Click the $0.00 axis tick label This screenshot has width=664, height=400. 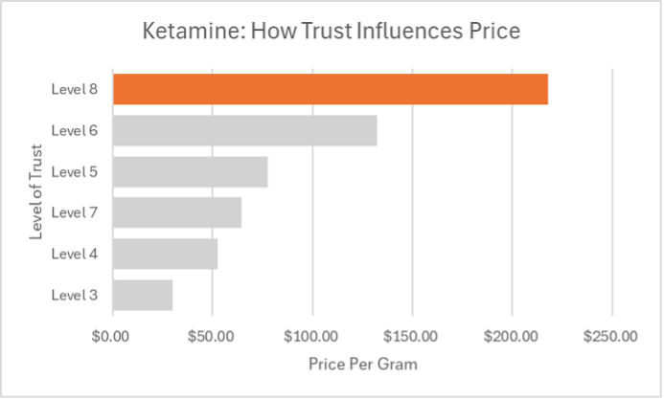[x=112, y=336]
